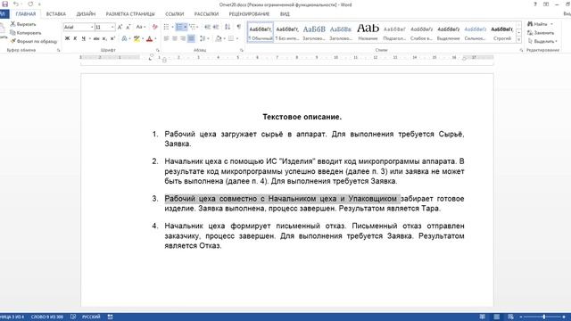Decrease the paragraph indent

click(x=207, y=27)
